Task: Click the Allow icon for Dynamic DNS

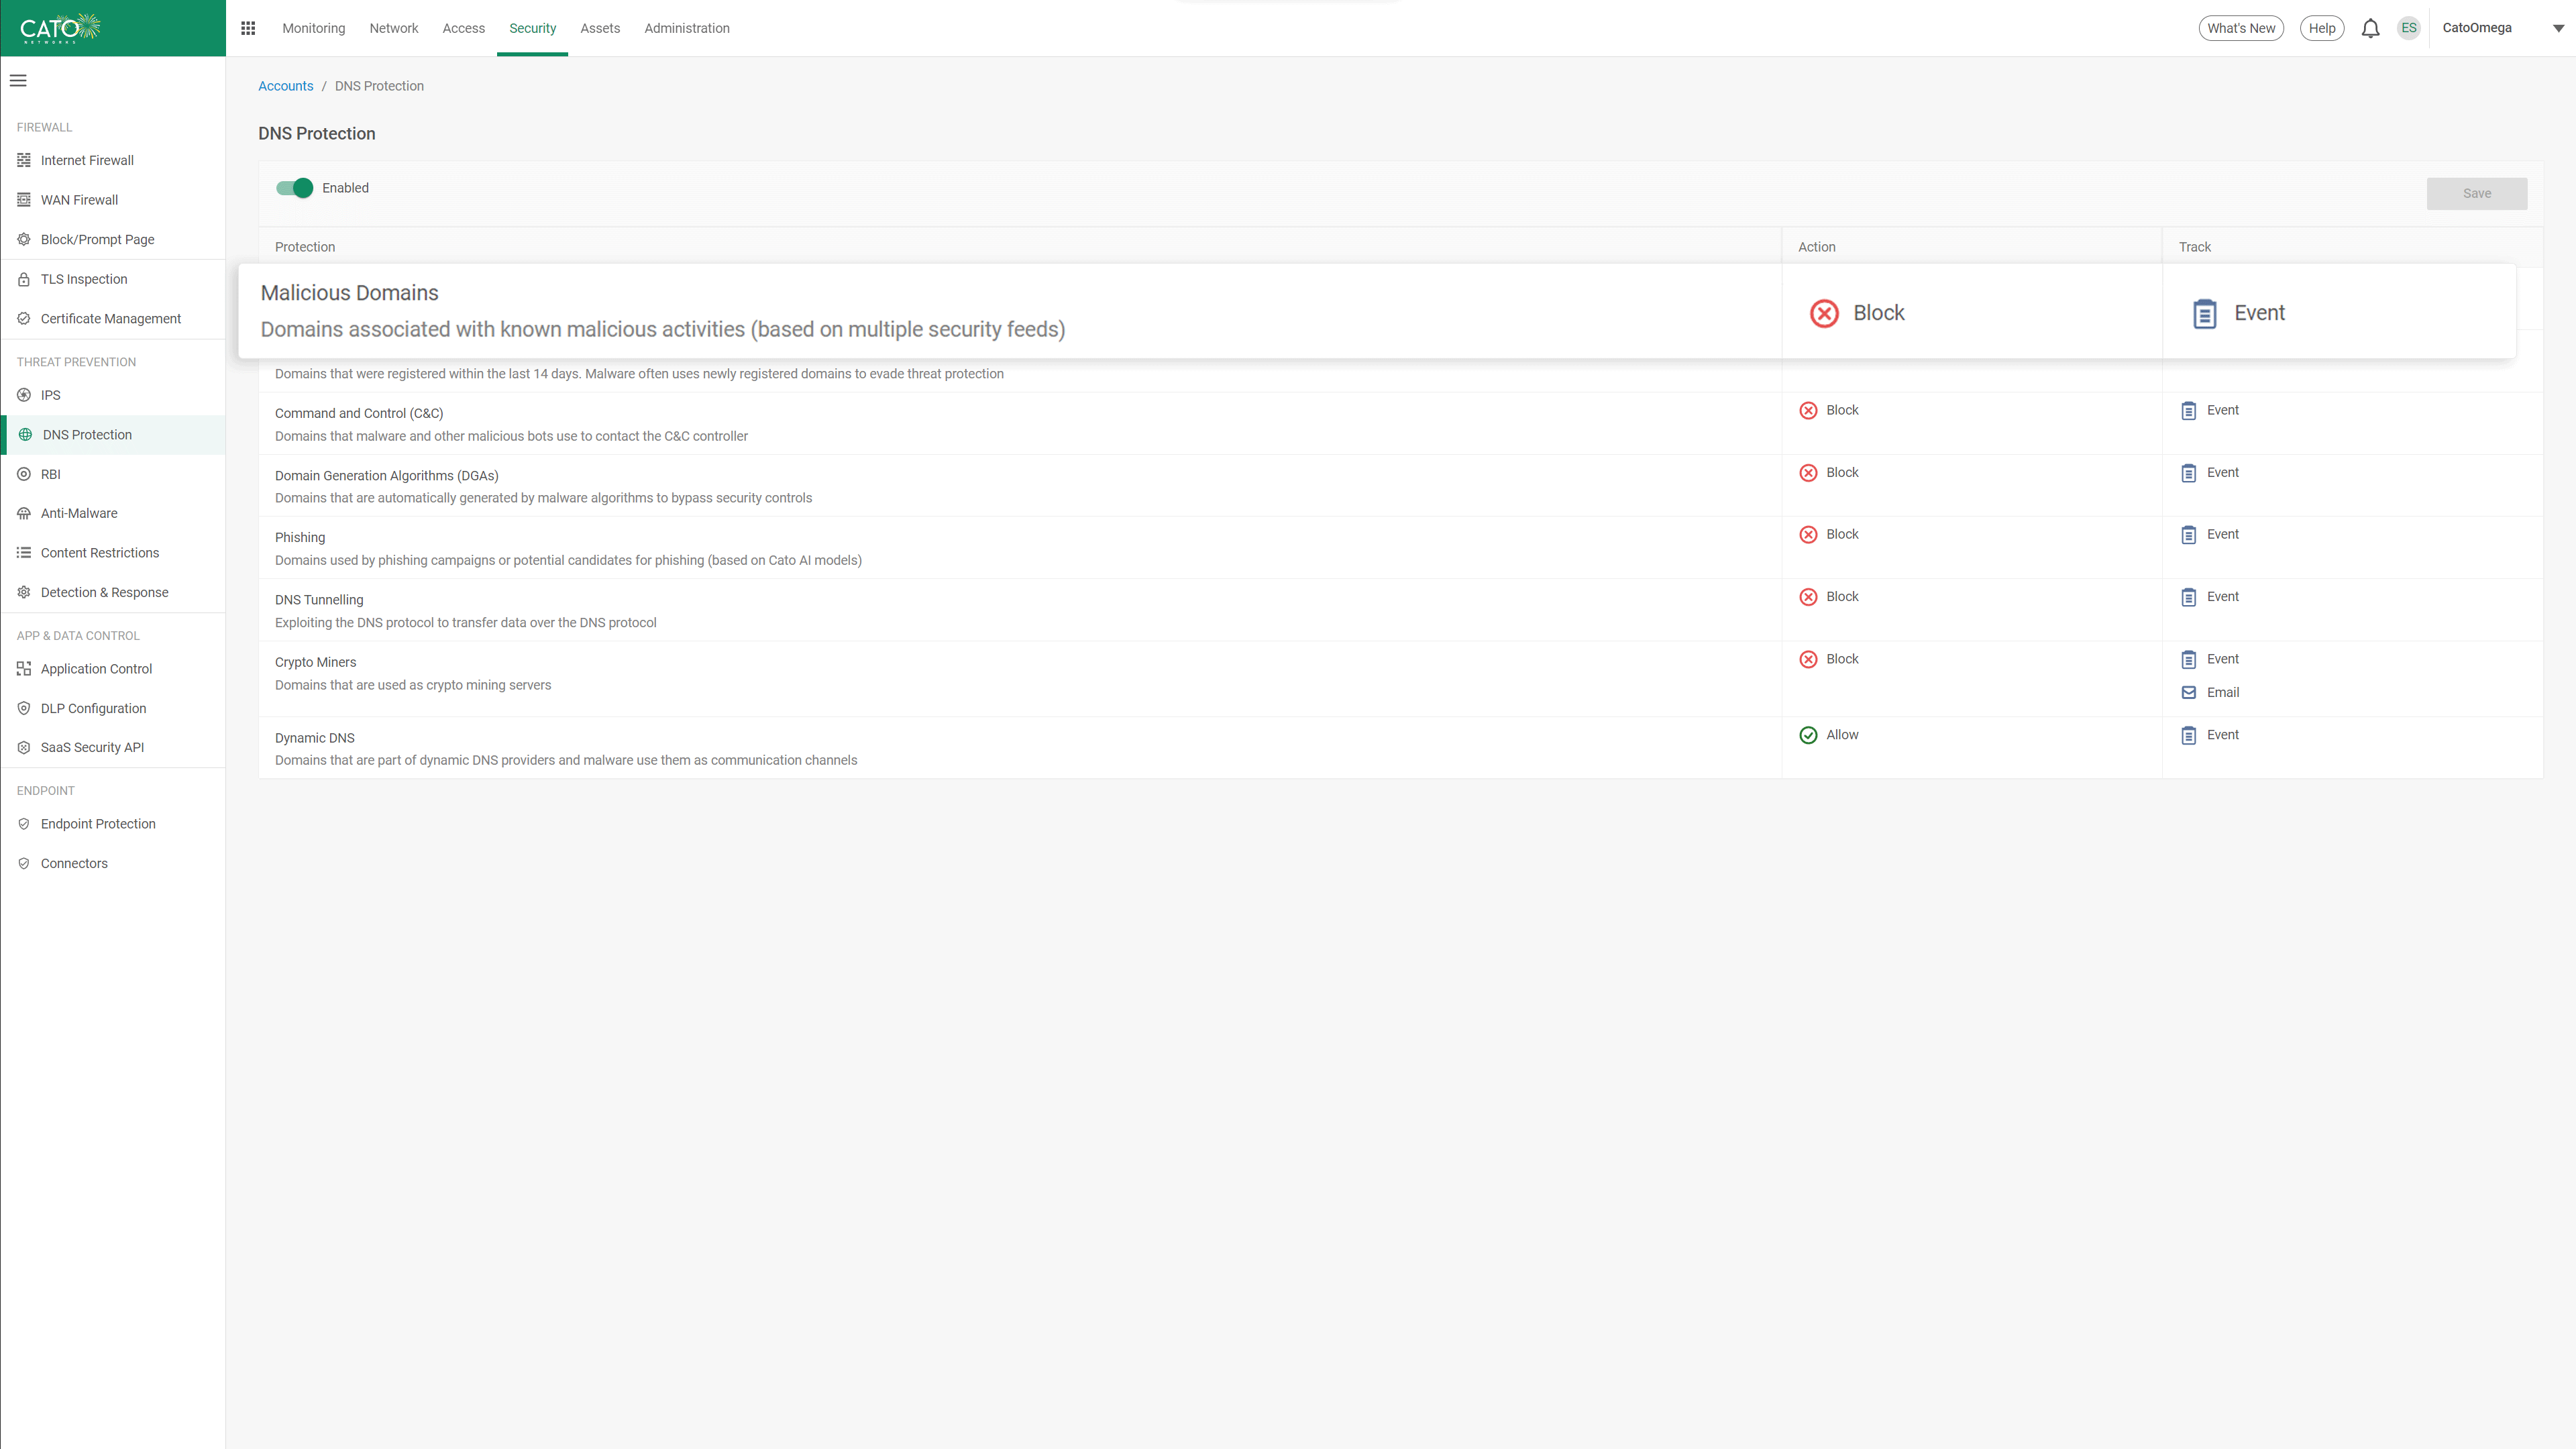Action: tap(1808, 735)
